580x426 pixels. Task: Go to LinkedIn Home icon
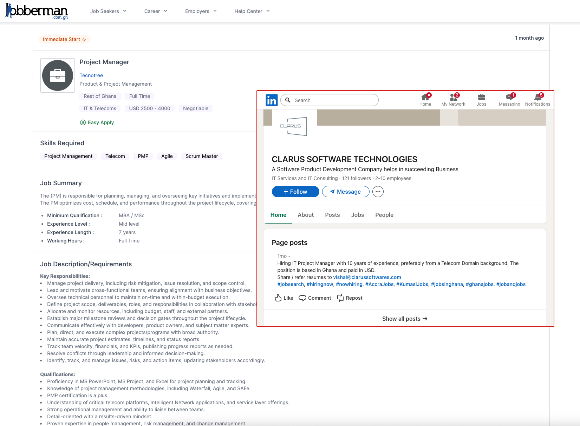tap(425, 100)
